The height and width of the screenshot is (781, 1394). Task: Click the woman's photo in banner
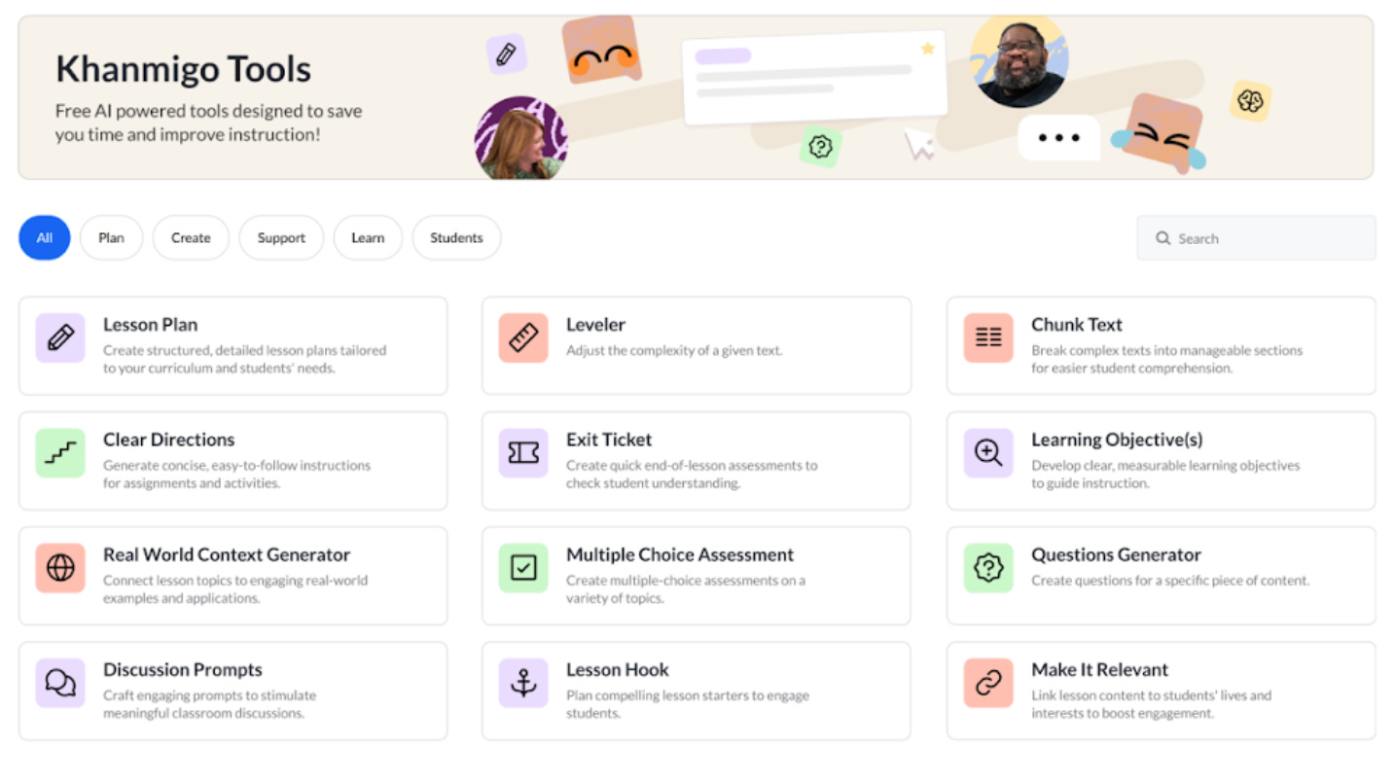[x=521, y=138]
